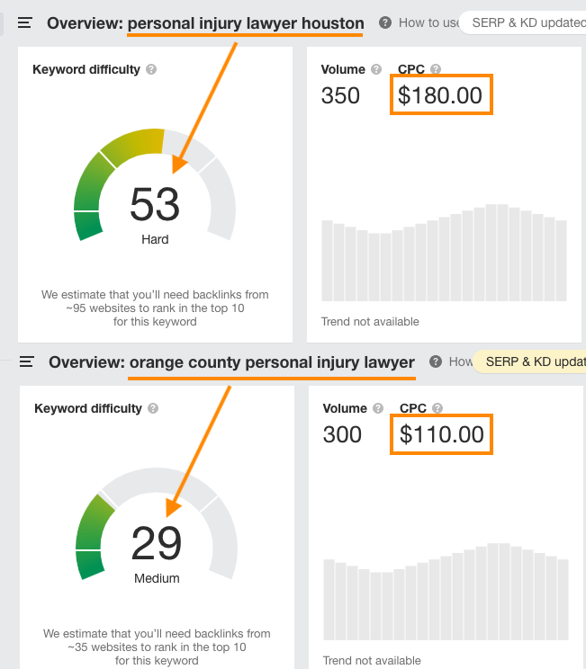
Task: Click the Houston volume trend bar chart
Action: [444, 253]
